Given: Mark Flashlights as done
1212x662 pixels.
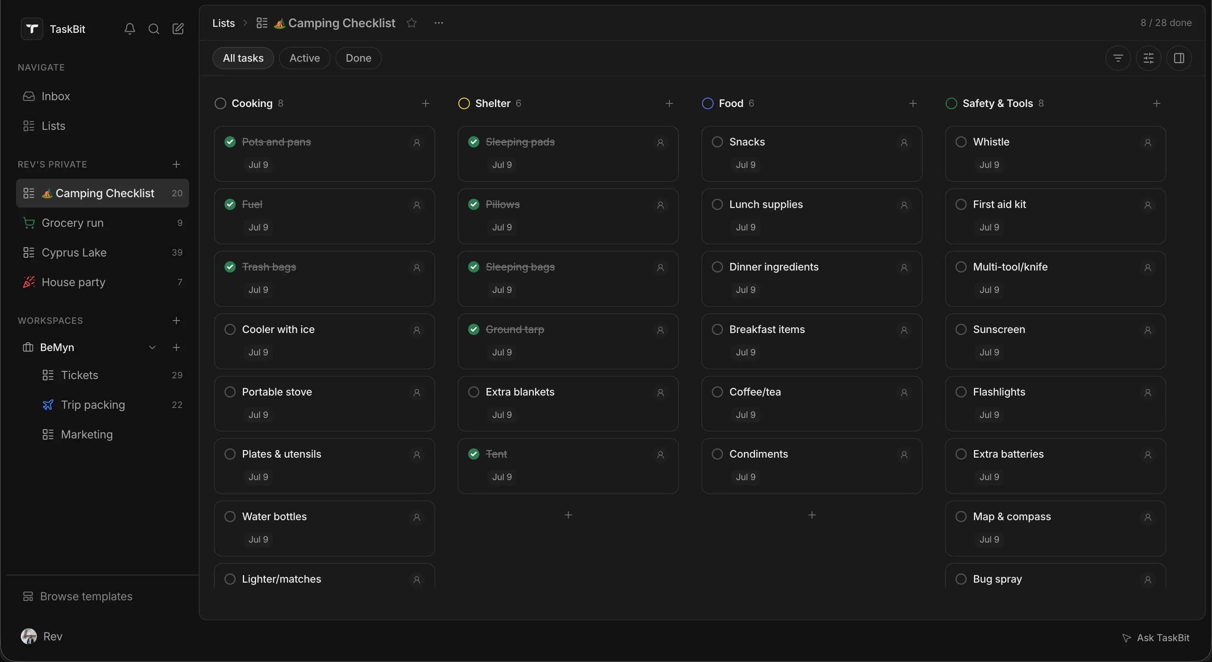Looking at the screenshot, I should pyautogui.click(x=961, y=392).
